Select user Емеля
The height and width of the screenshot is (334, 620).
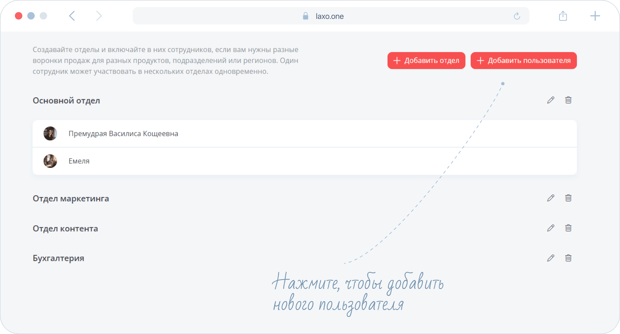[x=305, y=161]
